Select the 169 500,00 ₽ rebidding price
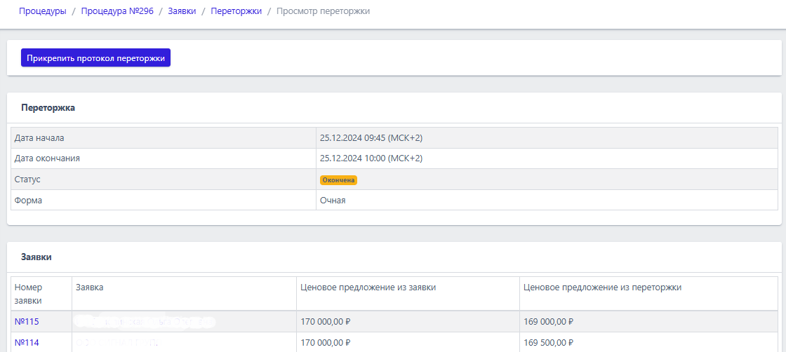This screenshot has height=352, width=786. click(549, 343)
